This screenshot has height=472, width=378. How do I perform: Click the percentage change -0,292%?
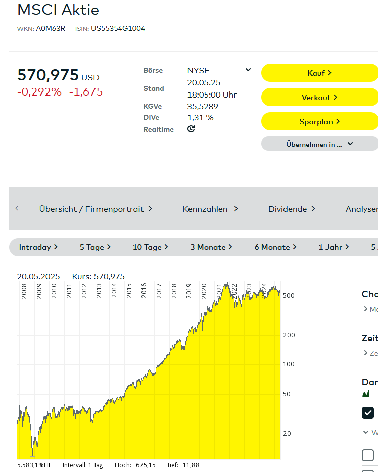coord(39,92)
